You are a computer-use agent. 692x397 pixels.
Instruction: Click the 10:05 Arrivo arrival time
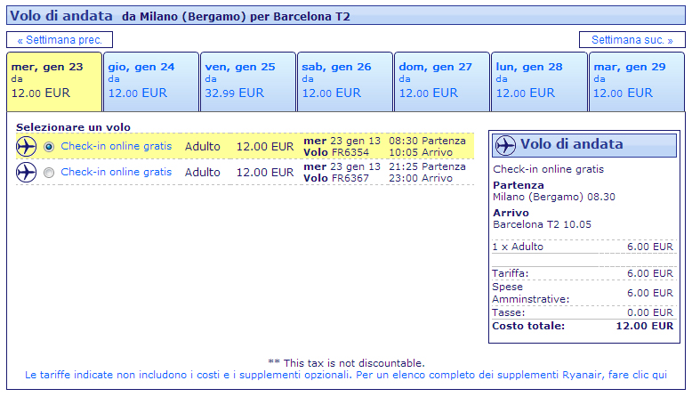coord(421,152)
